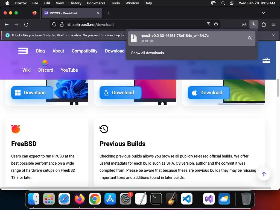Open the Bookmarks menu
The height and width of the screenshot is (210, 280).
(96, 3)
